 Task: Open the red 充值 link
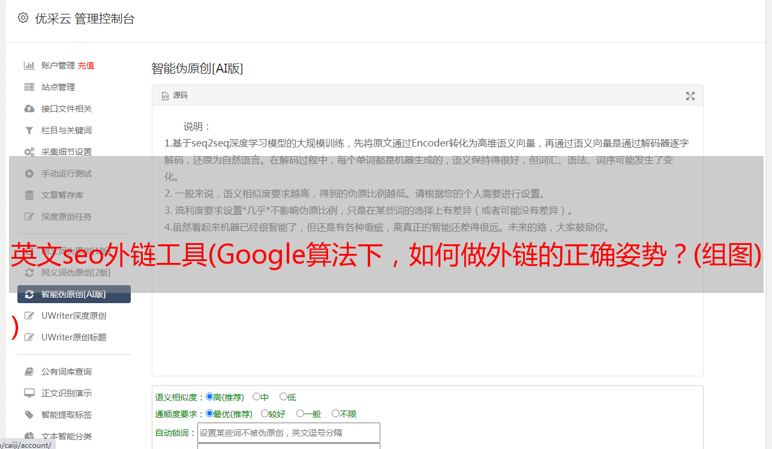(x=86, y=65)
